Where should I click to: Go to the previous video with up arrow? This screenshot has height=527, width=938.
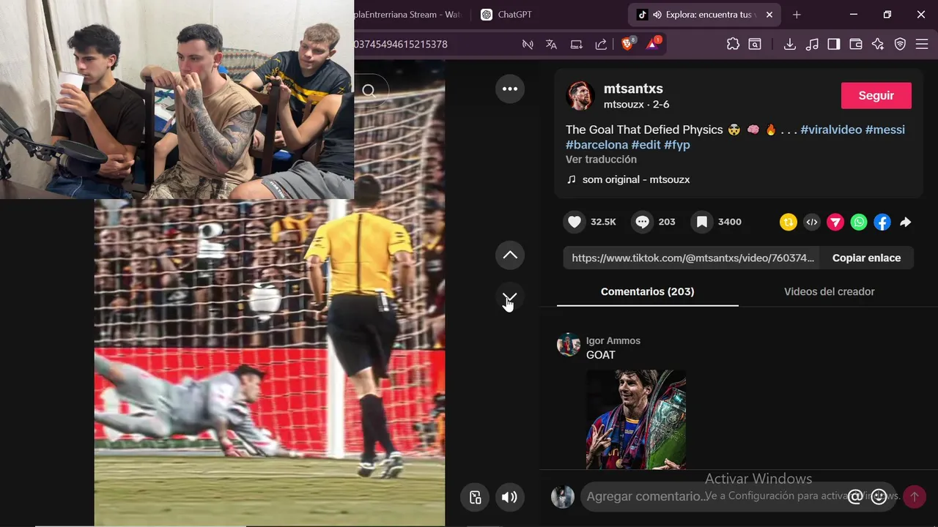510,255
